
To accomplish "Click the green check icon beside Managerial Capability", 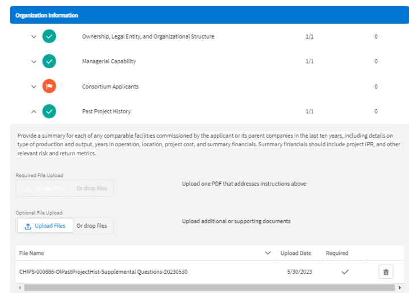I will coord(49,61).
